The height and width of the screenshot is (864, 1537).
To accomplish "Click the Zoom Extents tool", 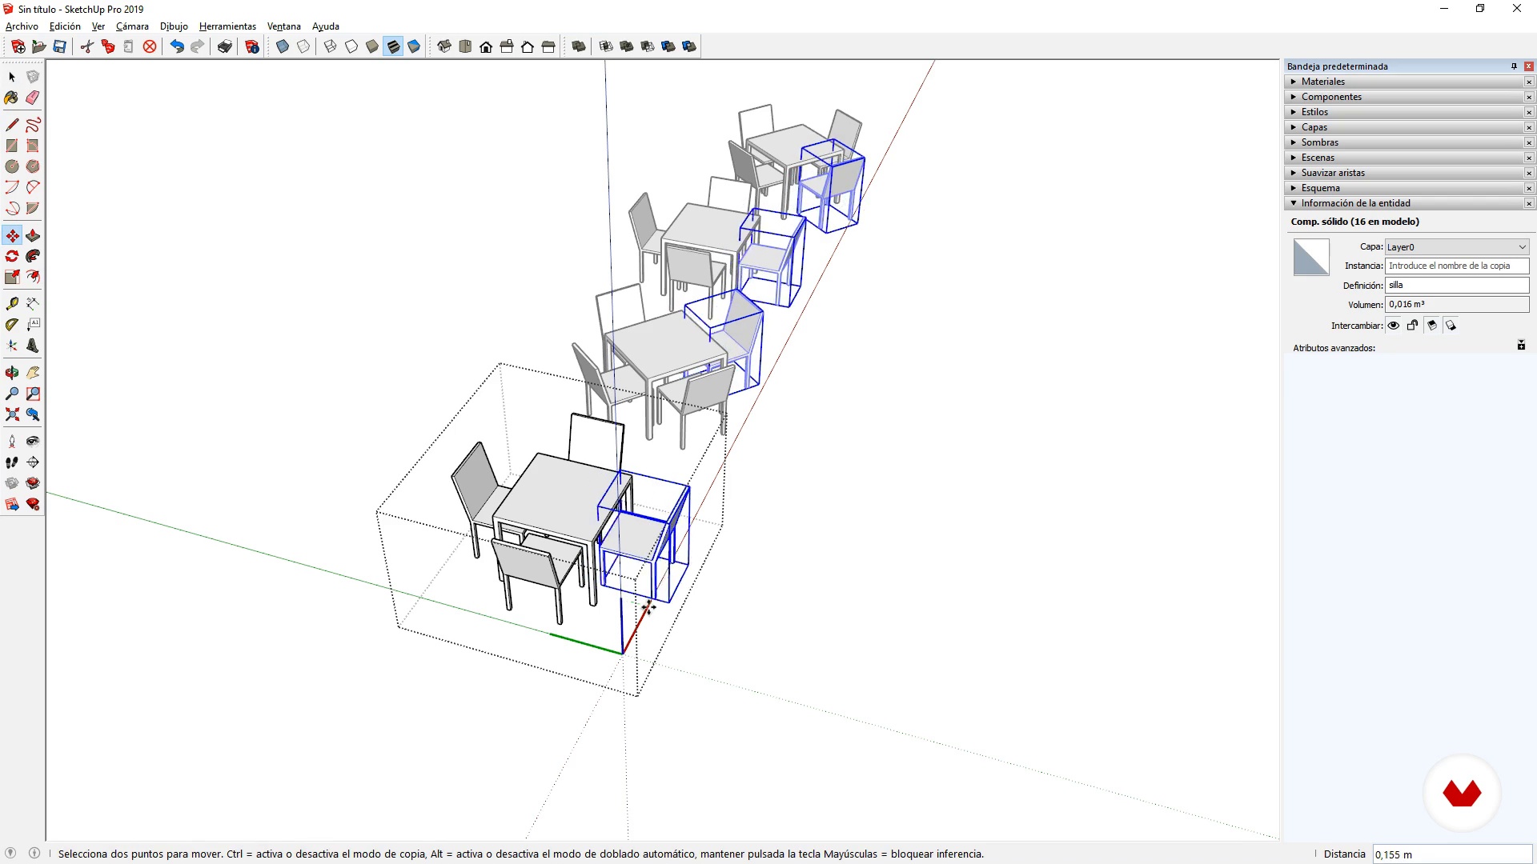I will pyautogui.click(x=12, y=414).
